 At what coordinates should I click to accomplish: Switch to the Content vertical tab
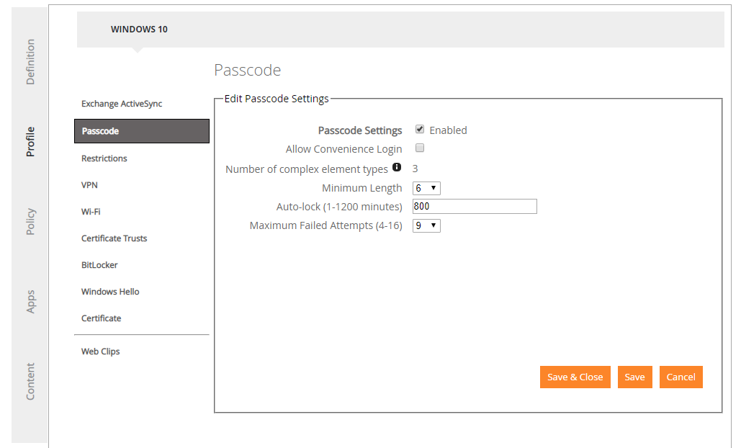click(30, 381)
